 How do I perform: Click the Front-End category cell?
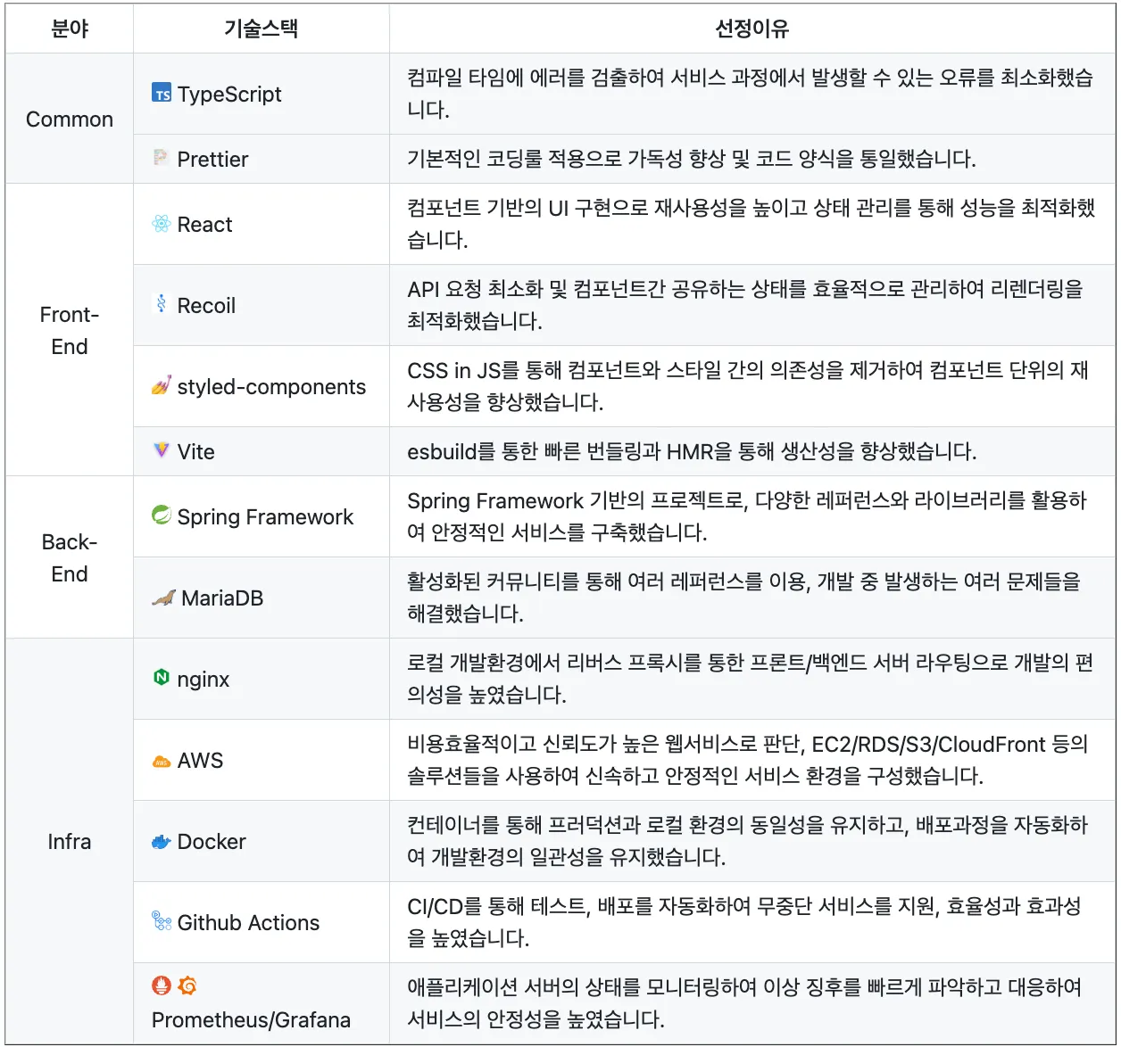pos(70,330)
